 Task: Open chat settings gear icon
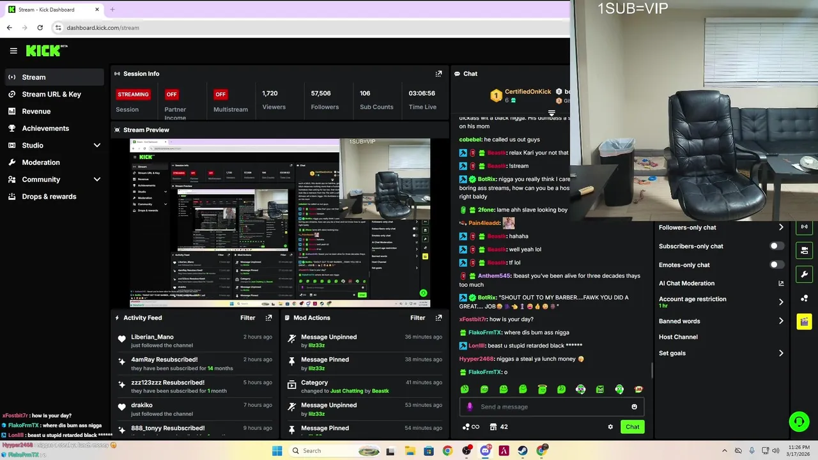610,427
